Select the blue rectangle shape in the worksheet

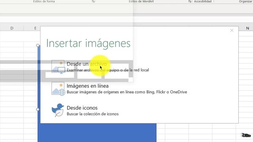97,133
